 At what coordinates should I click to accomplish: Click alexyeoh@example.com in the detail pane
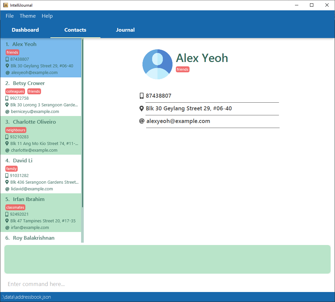tap(178, 121)
